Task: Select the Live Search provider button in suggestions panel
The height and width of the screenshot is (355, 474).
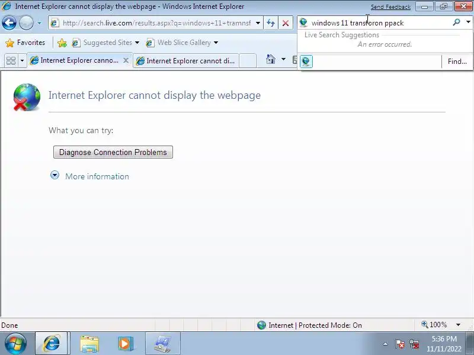Action: click(x=306, y=62)
